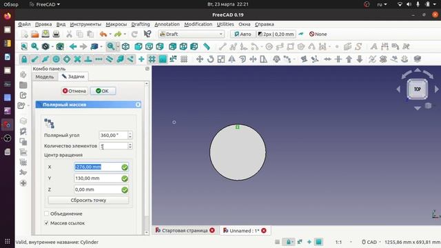
Task: Click the Y coordinate field 130,00 mm
Action: pos(101,178)
